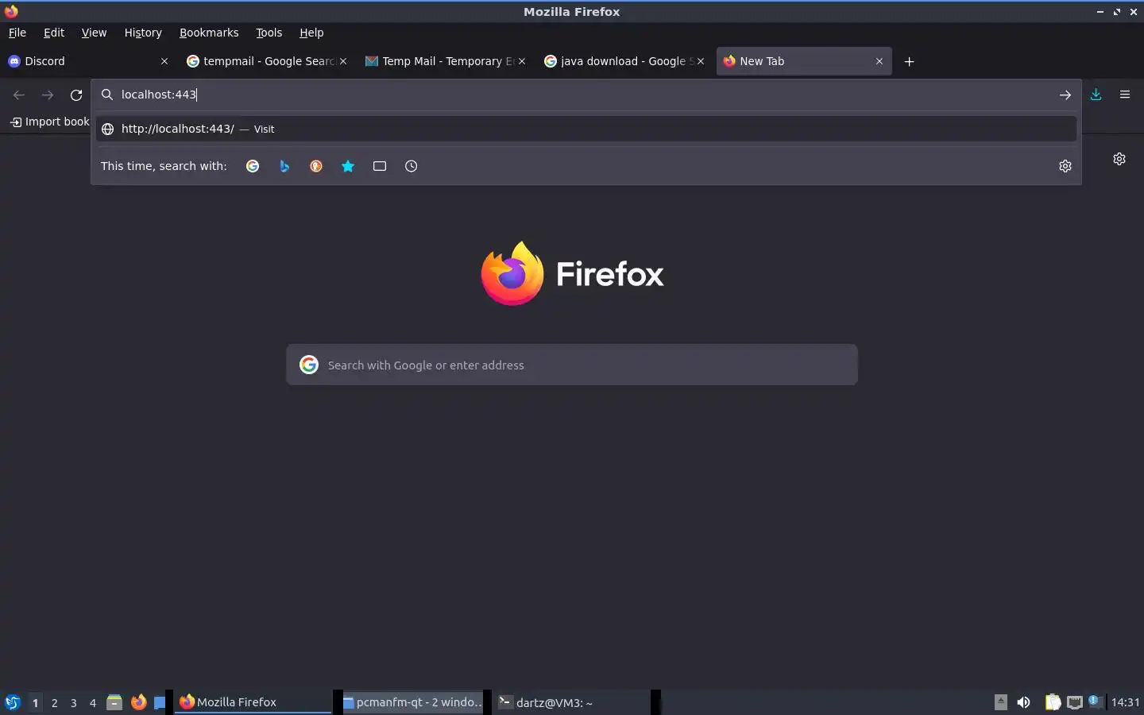Image resolution: width=1144 pixels, height=715 pixels.
Task: Open new tab personalize gear icon
Action: (1119, 159)
